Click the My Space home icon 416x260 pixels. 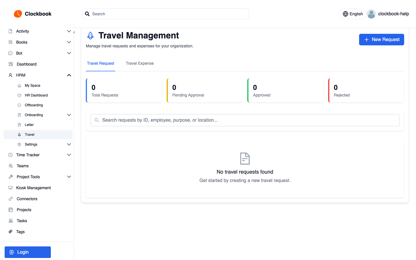19,86
